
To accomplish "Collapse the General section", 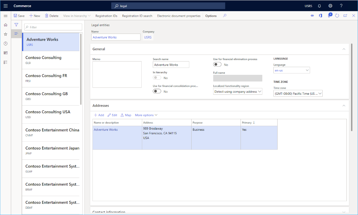I will (x=344, y=49).
